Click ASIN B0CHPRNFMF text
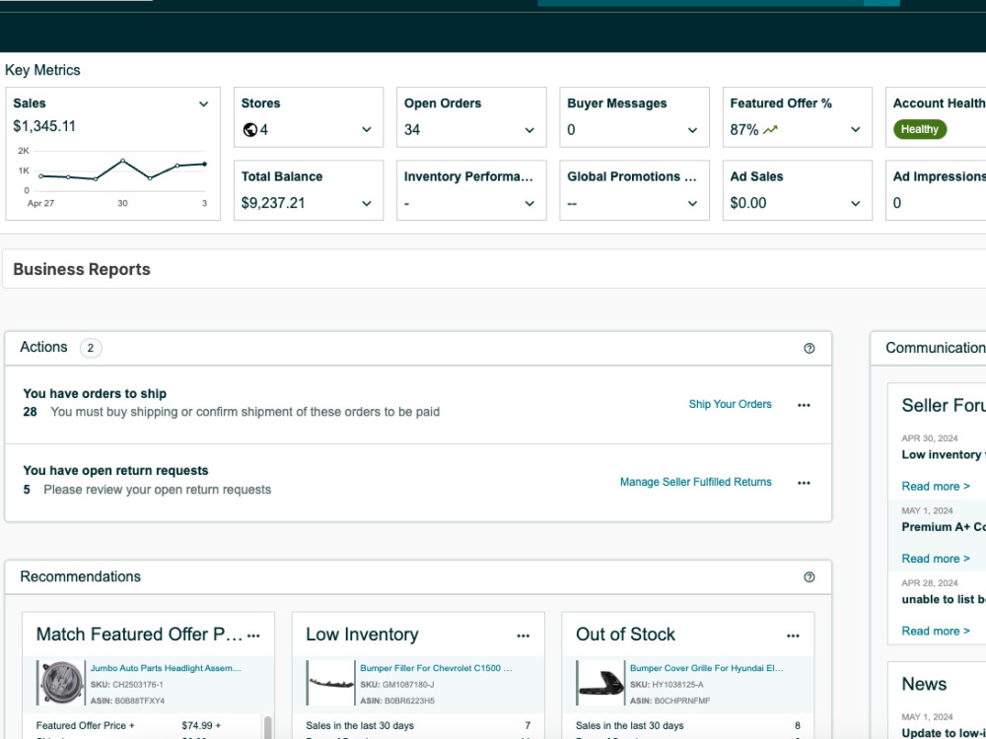This screenshot has width=986, height=739. (x=669, y=701)
